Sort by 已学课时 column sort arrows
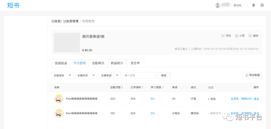This screenshot has height=129, width=271. [143, 87]
